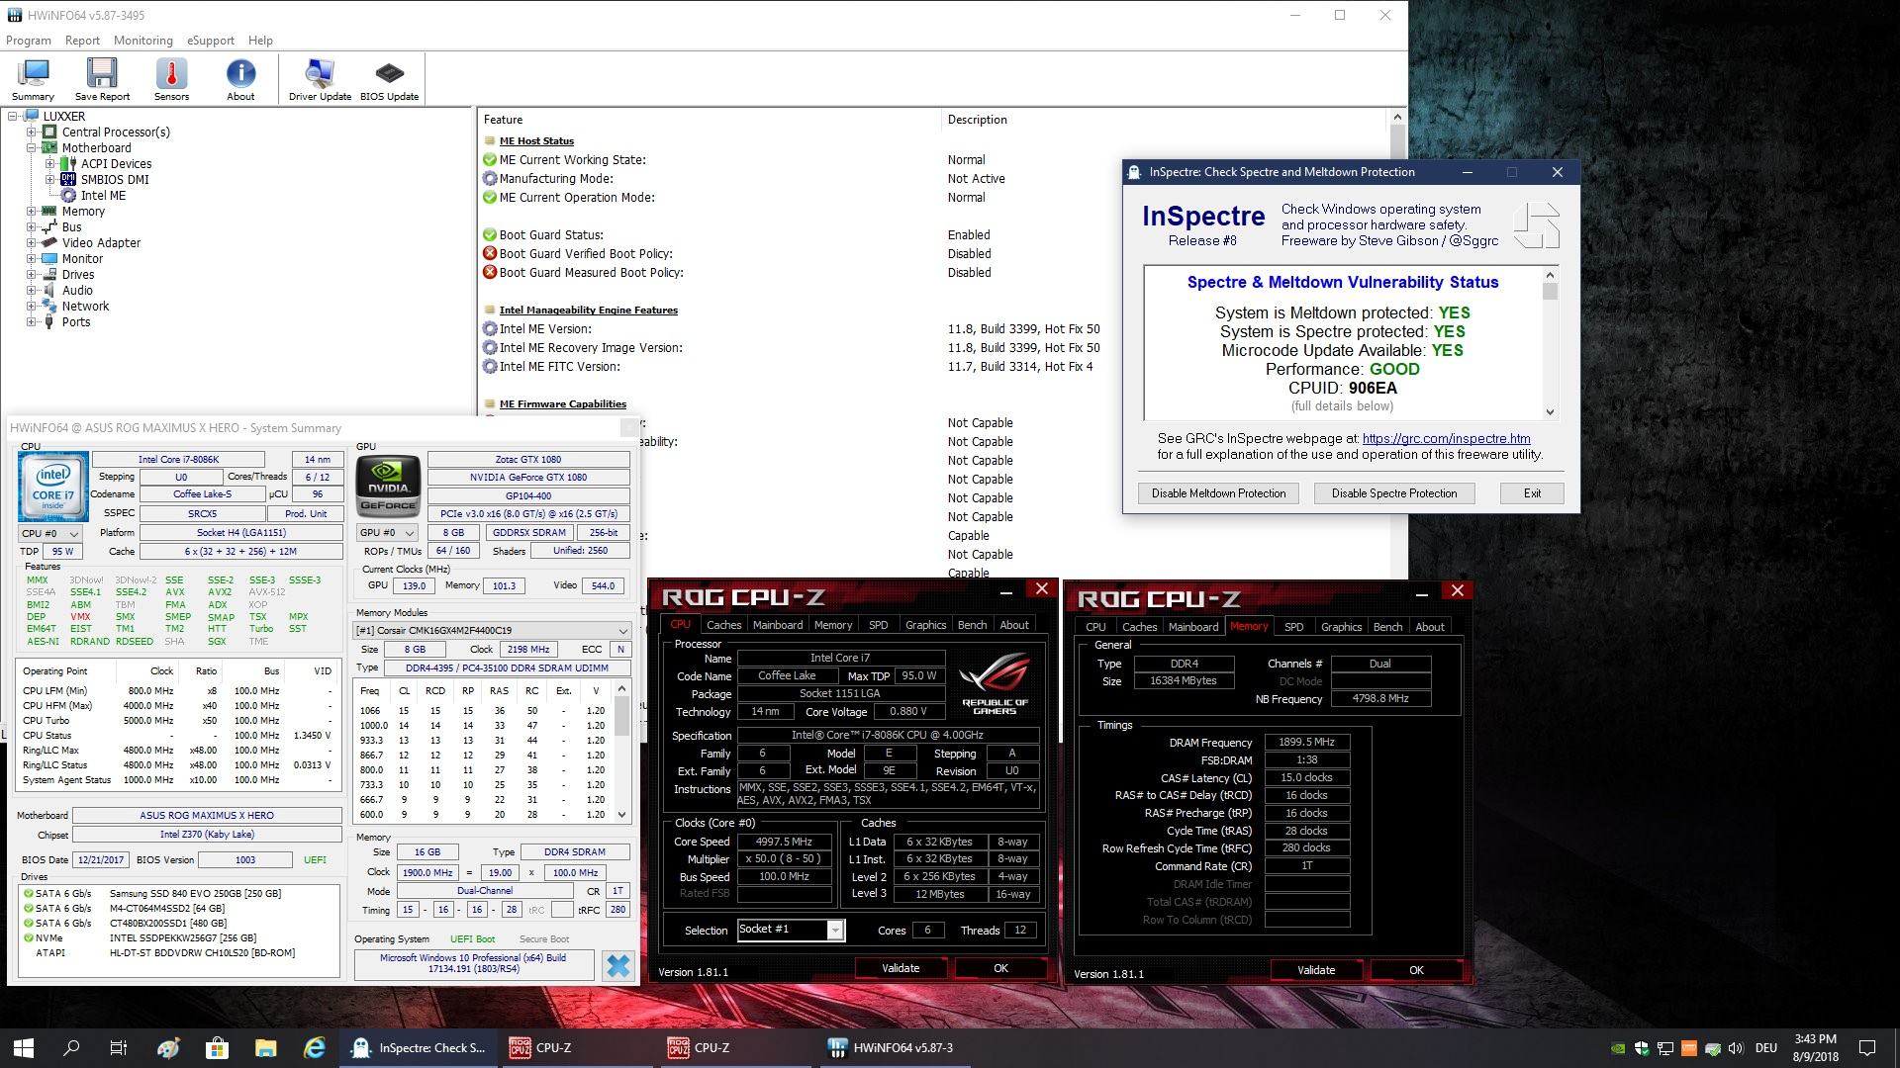Screen dimensions: 1900x1068
Task: Expand the Memory tree node
Action: pos(32,212)
